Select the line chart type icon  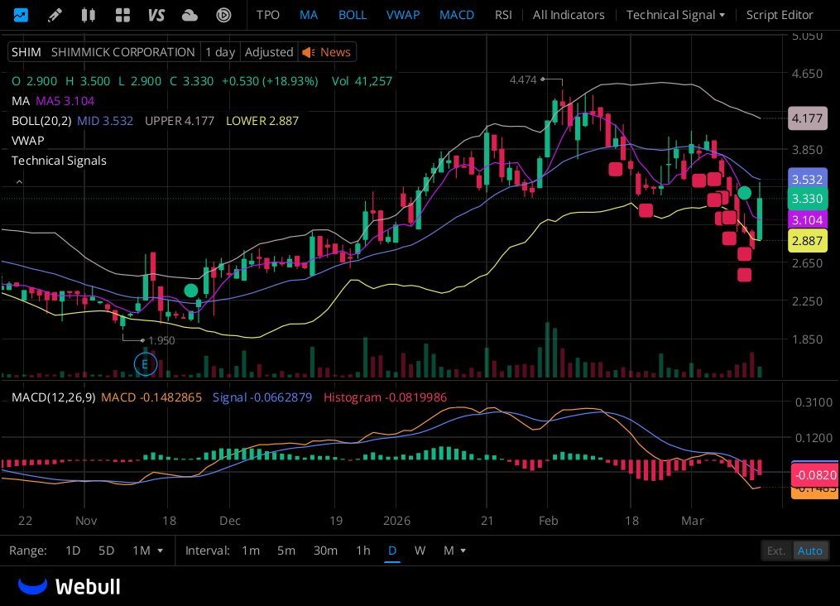(x=21, y=14)
